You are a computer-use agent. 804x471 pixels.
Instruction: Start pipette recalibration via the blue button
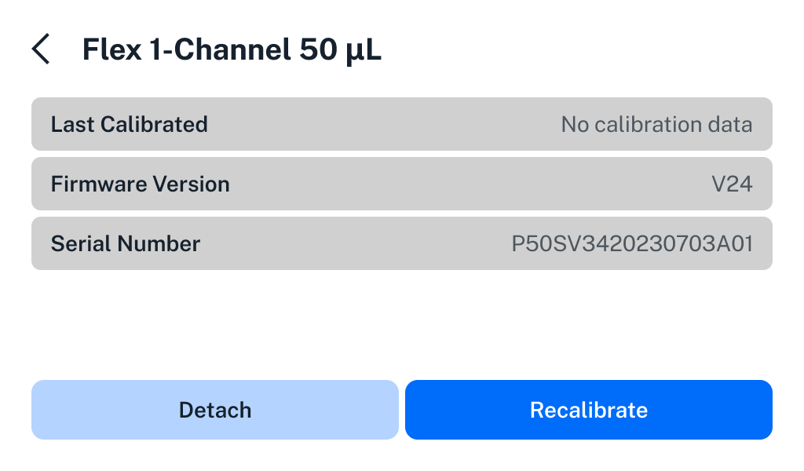point(588,409)
